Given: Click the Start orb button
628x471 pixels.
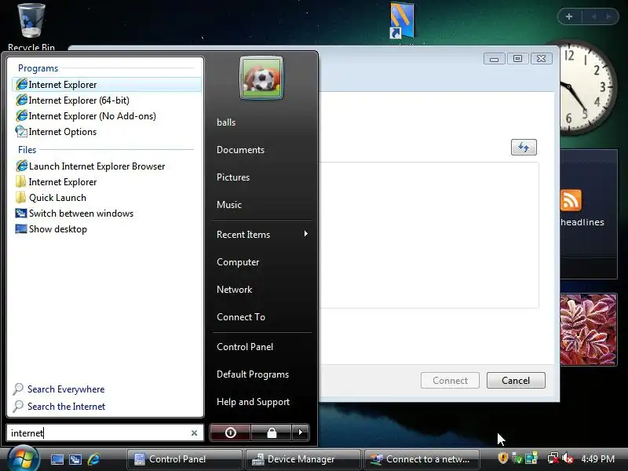Looking at the screenshot, I should (x=23, y=459).
